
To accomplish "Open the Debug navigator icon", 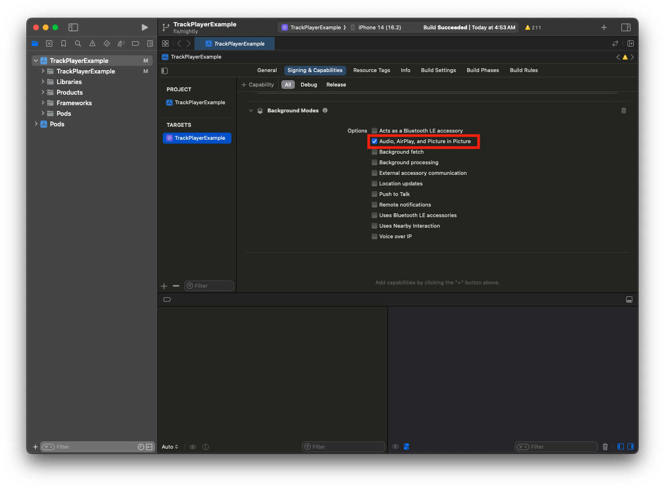I will [x=121, y=43].
